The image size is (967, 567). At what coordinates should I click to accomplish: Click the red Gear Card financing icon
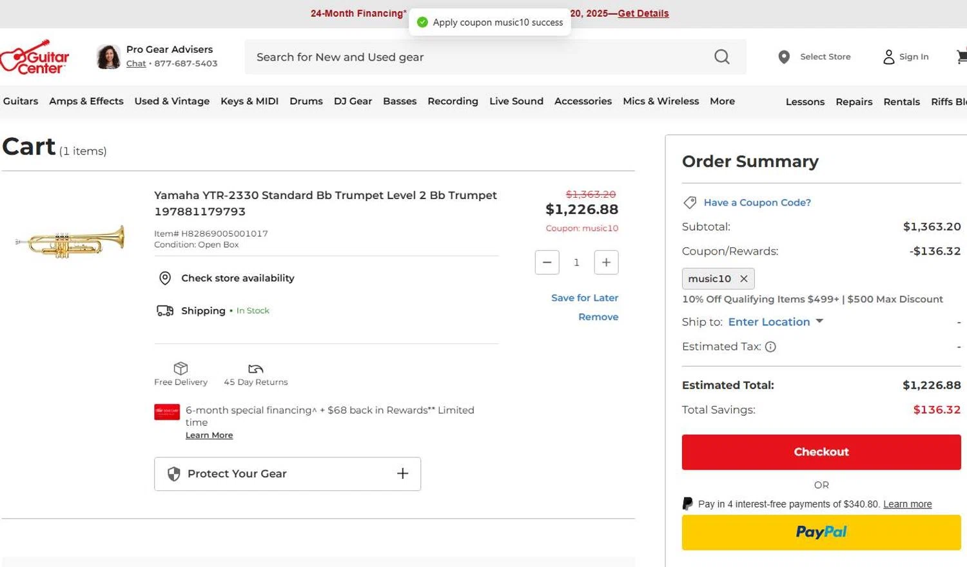click(x=167, y=412)
